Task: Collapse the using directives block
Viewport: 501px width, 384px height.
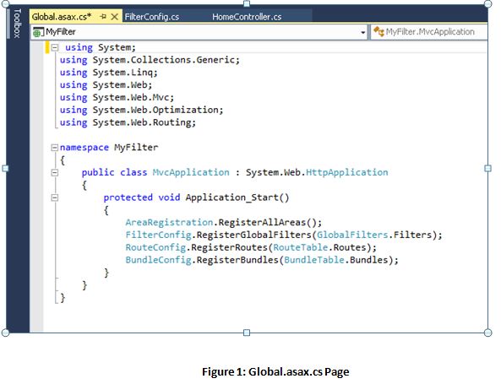Action: click(x=55, y=47)
